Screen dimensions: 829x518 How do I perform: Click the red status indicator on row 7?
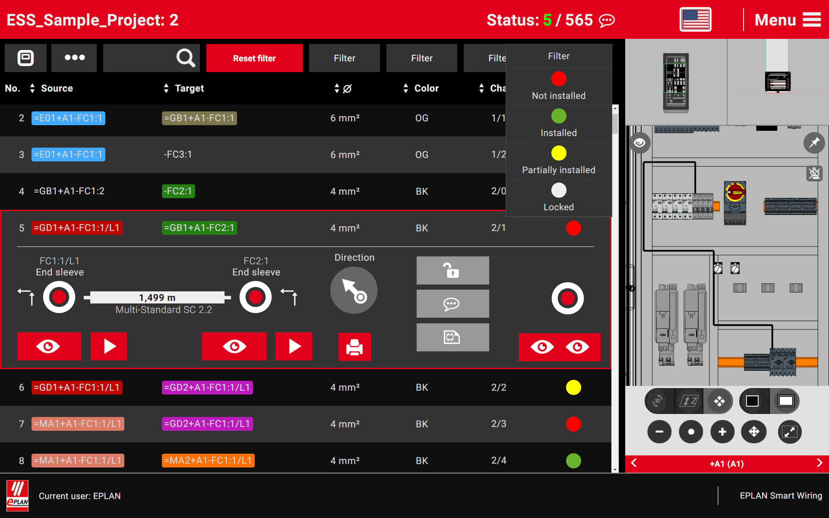coord(573,424)
